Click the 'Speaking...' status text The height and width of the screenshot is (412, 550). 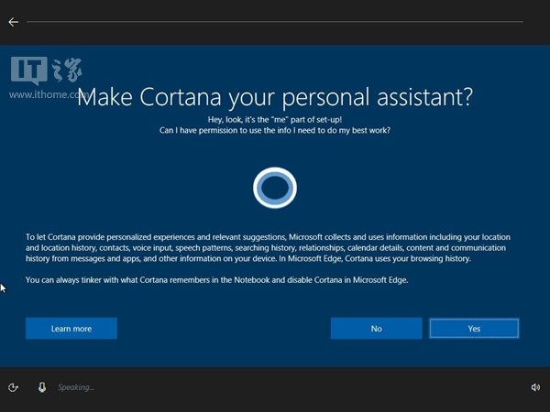(76, 387)
